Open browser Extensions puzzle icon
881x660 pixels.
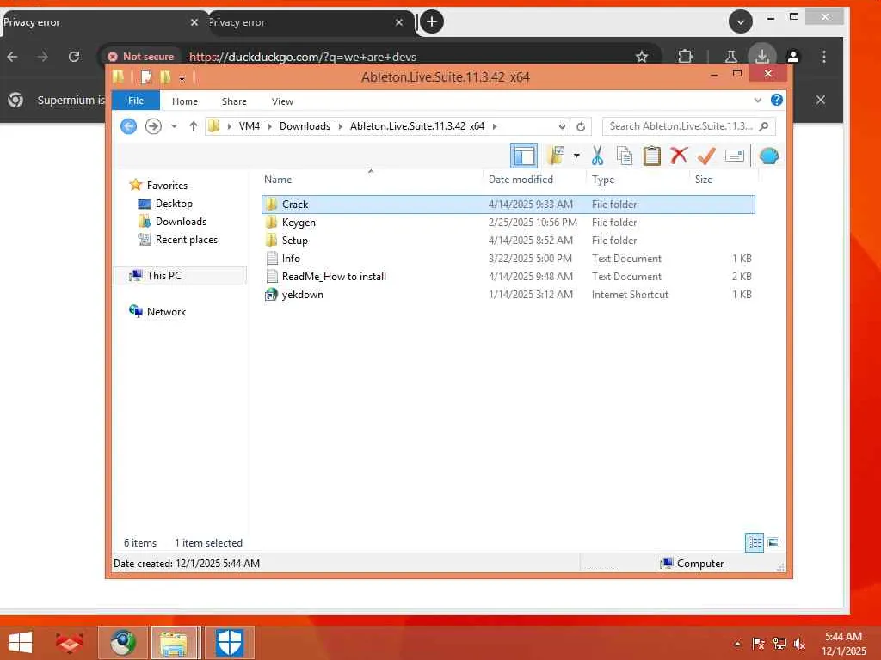click(x=685, y=57)
